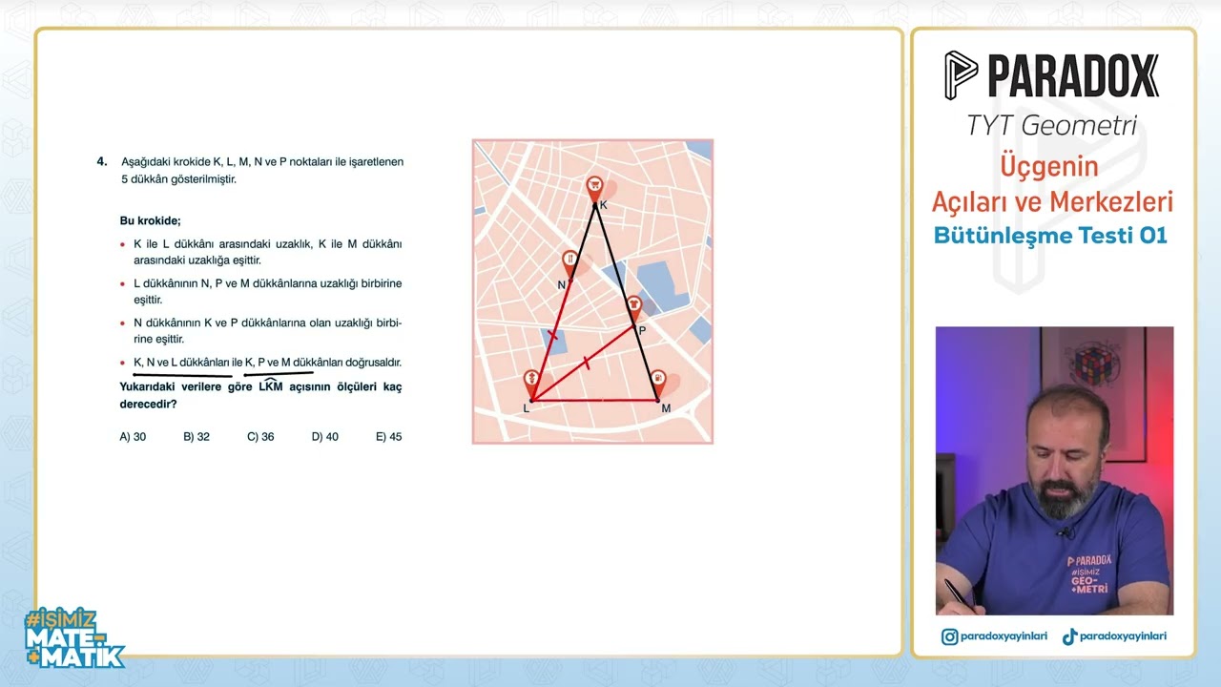Open the Instagram handle text paradoxyayinlari

pyautogui.click(x=1004, y=636)
